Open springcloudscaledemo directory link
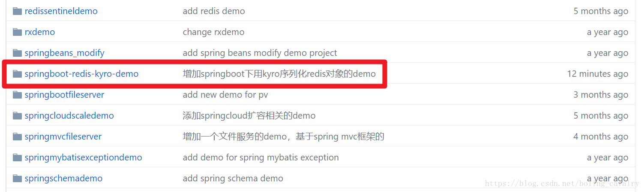 pyautogui.click(x=69, y=116)
